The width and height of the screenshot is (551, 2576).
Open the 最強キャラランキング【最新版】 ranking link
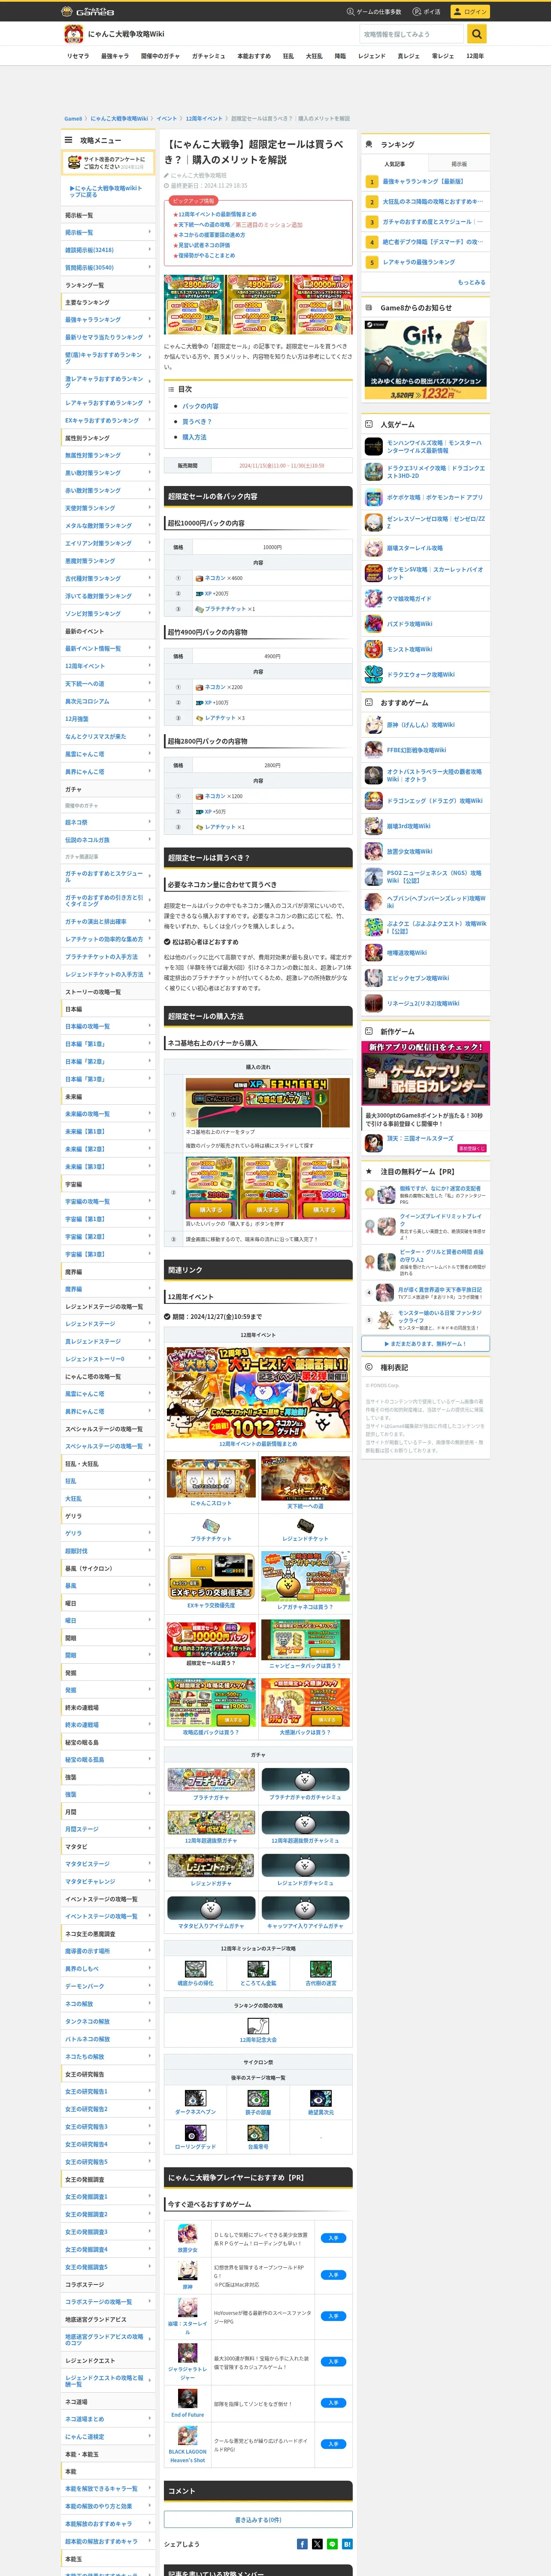click(x=423, y=181)
